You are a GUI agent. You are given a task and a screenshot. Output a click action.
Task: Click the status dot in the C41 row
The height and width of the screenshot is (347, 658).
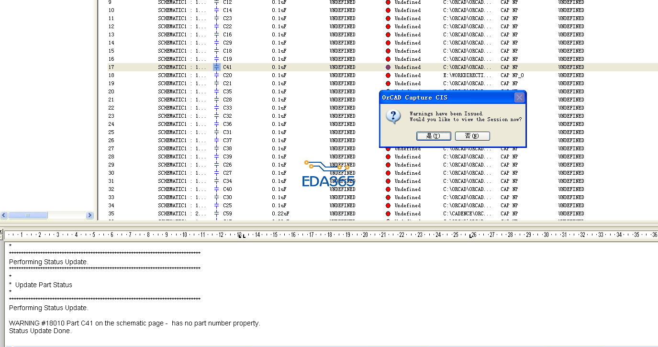[388, 67]
